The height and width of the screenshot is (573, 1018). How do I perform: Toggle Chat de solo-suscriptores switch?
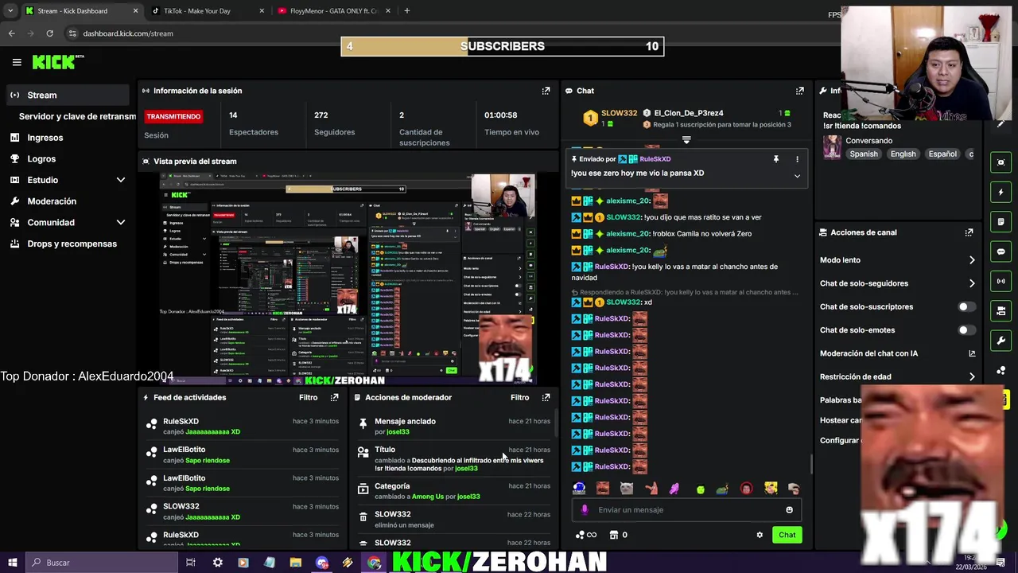tap(966, 306)
